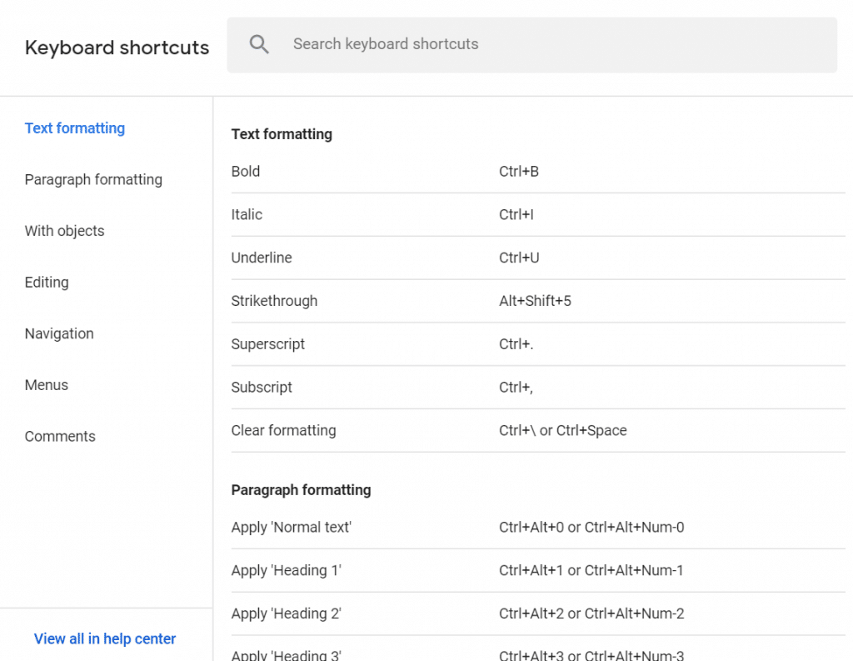
Task: Click the Strikethrough shortcut entry
Action: coord(537,302)
